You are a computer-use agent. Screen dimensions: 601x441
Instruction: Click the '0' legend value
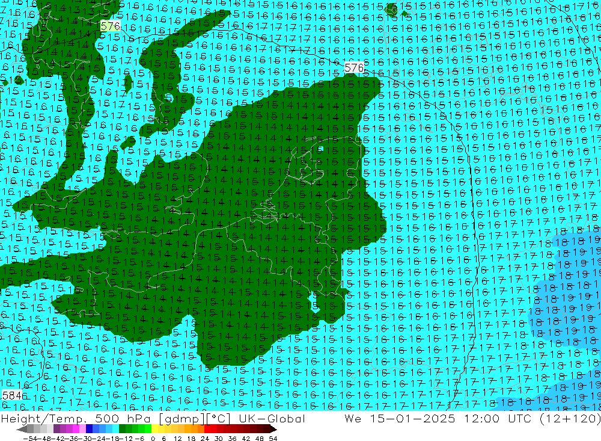click(153, 439)
